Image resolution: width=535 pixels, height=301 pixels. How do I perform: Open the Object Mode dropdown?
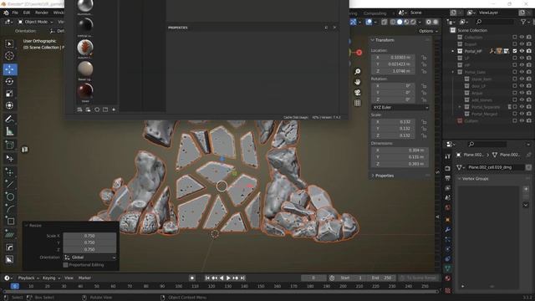point(35,22)
